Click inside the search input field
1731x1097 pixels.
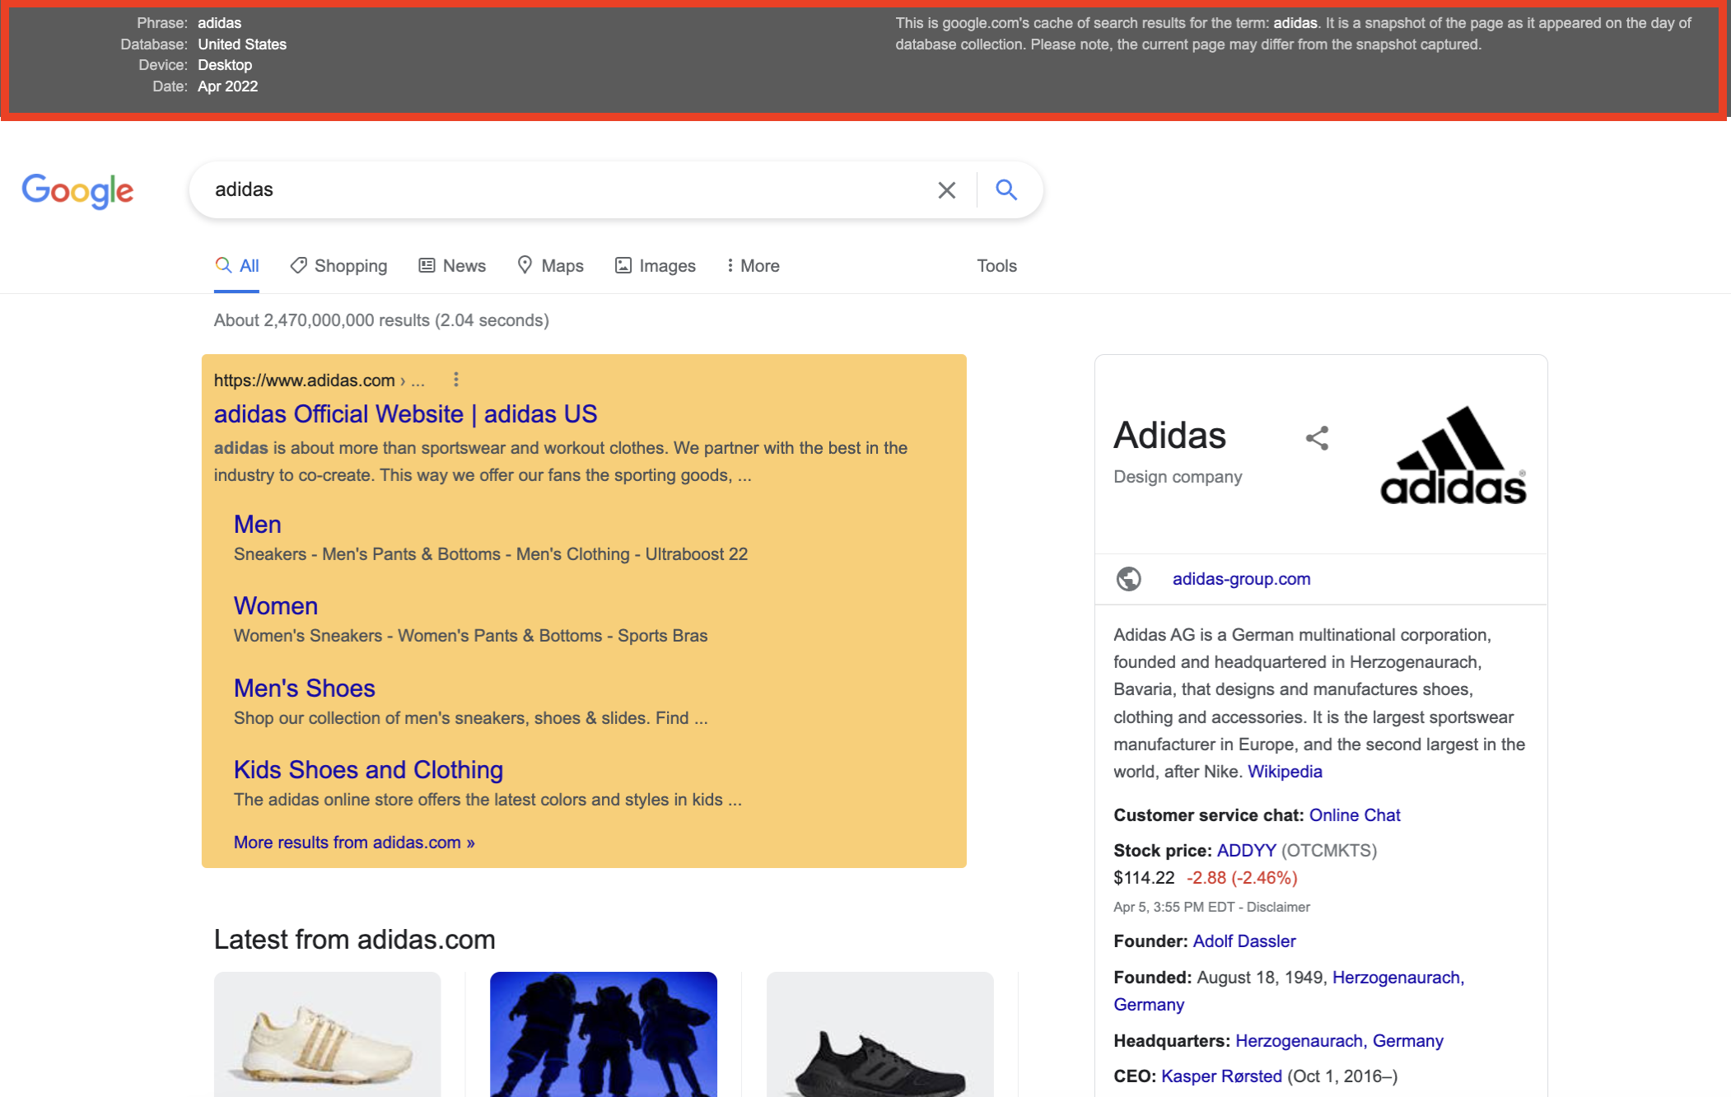576,189
